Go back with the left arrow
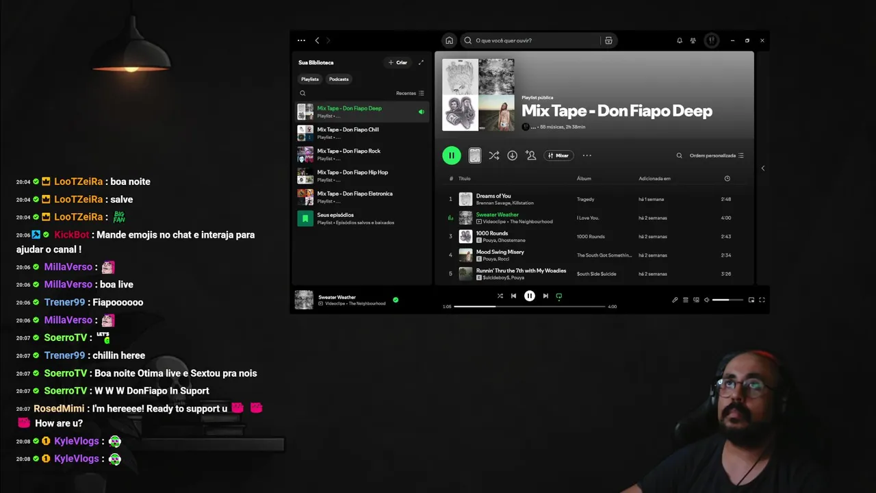Screen dimensions: 876x493 [317, 40]
